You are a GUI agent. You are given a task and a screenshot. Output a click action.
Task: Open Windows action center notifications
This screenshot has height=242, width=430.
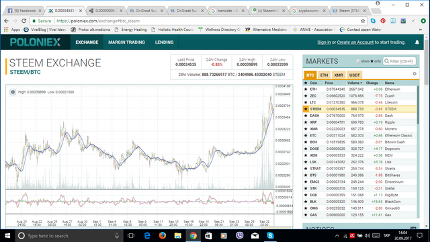tap(419, 236)
